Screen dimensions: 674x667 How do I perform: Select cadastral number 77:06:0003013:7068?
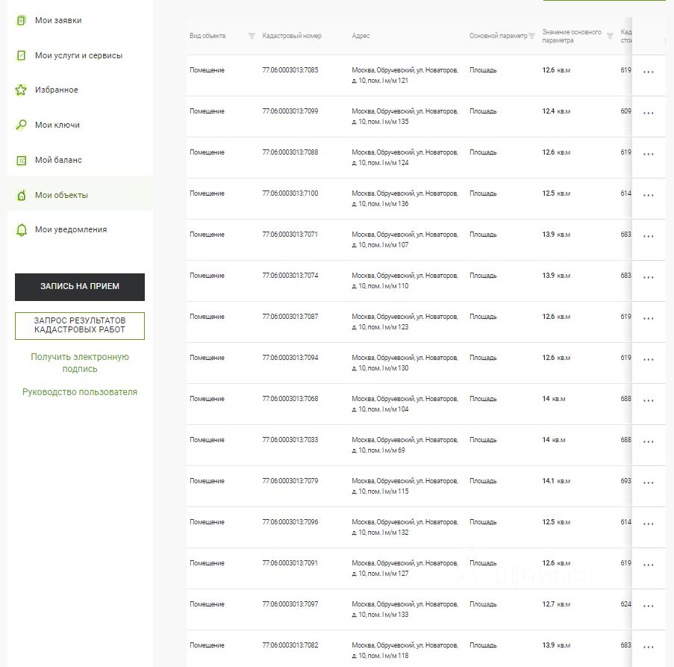[290, 399]
